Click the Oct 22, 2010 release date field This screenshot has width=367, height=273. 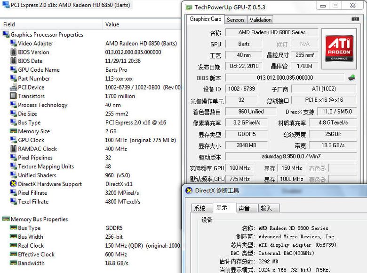coord(244,66)
